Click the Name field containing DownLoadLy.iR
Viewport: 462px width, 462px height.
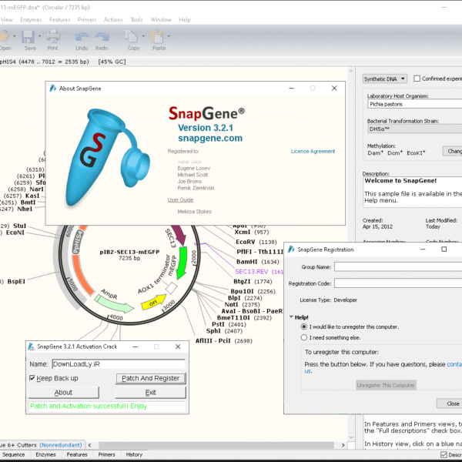[119, 364]
